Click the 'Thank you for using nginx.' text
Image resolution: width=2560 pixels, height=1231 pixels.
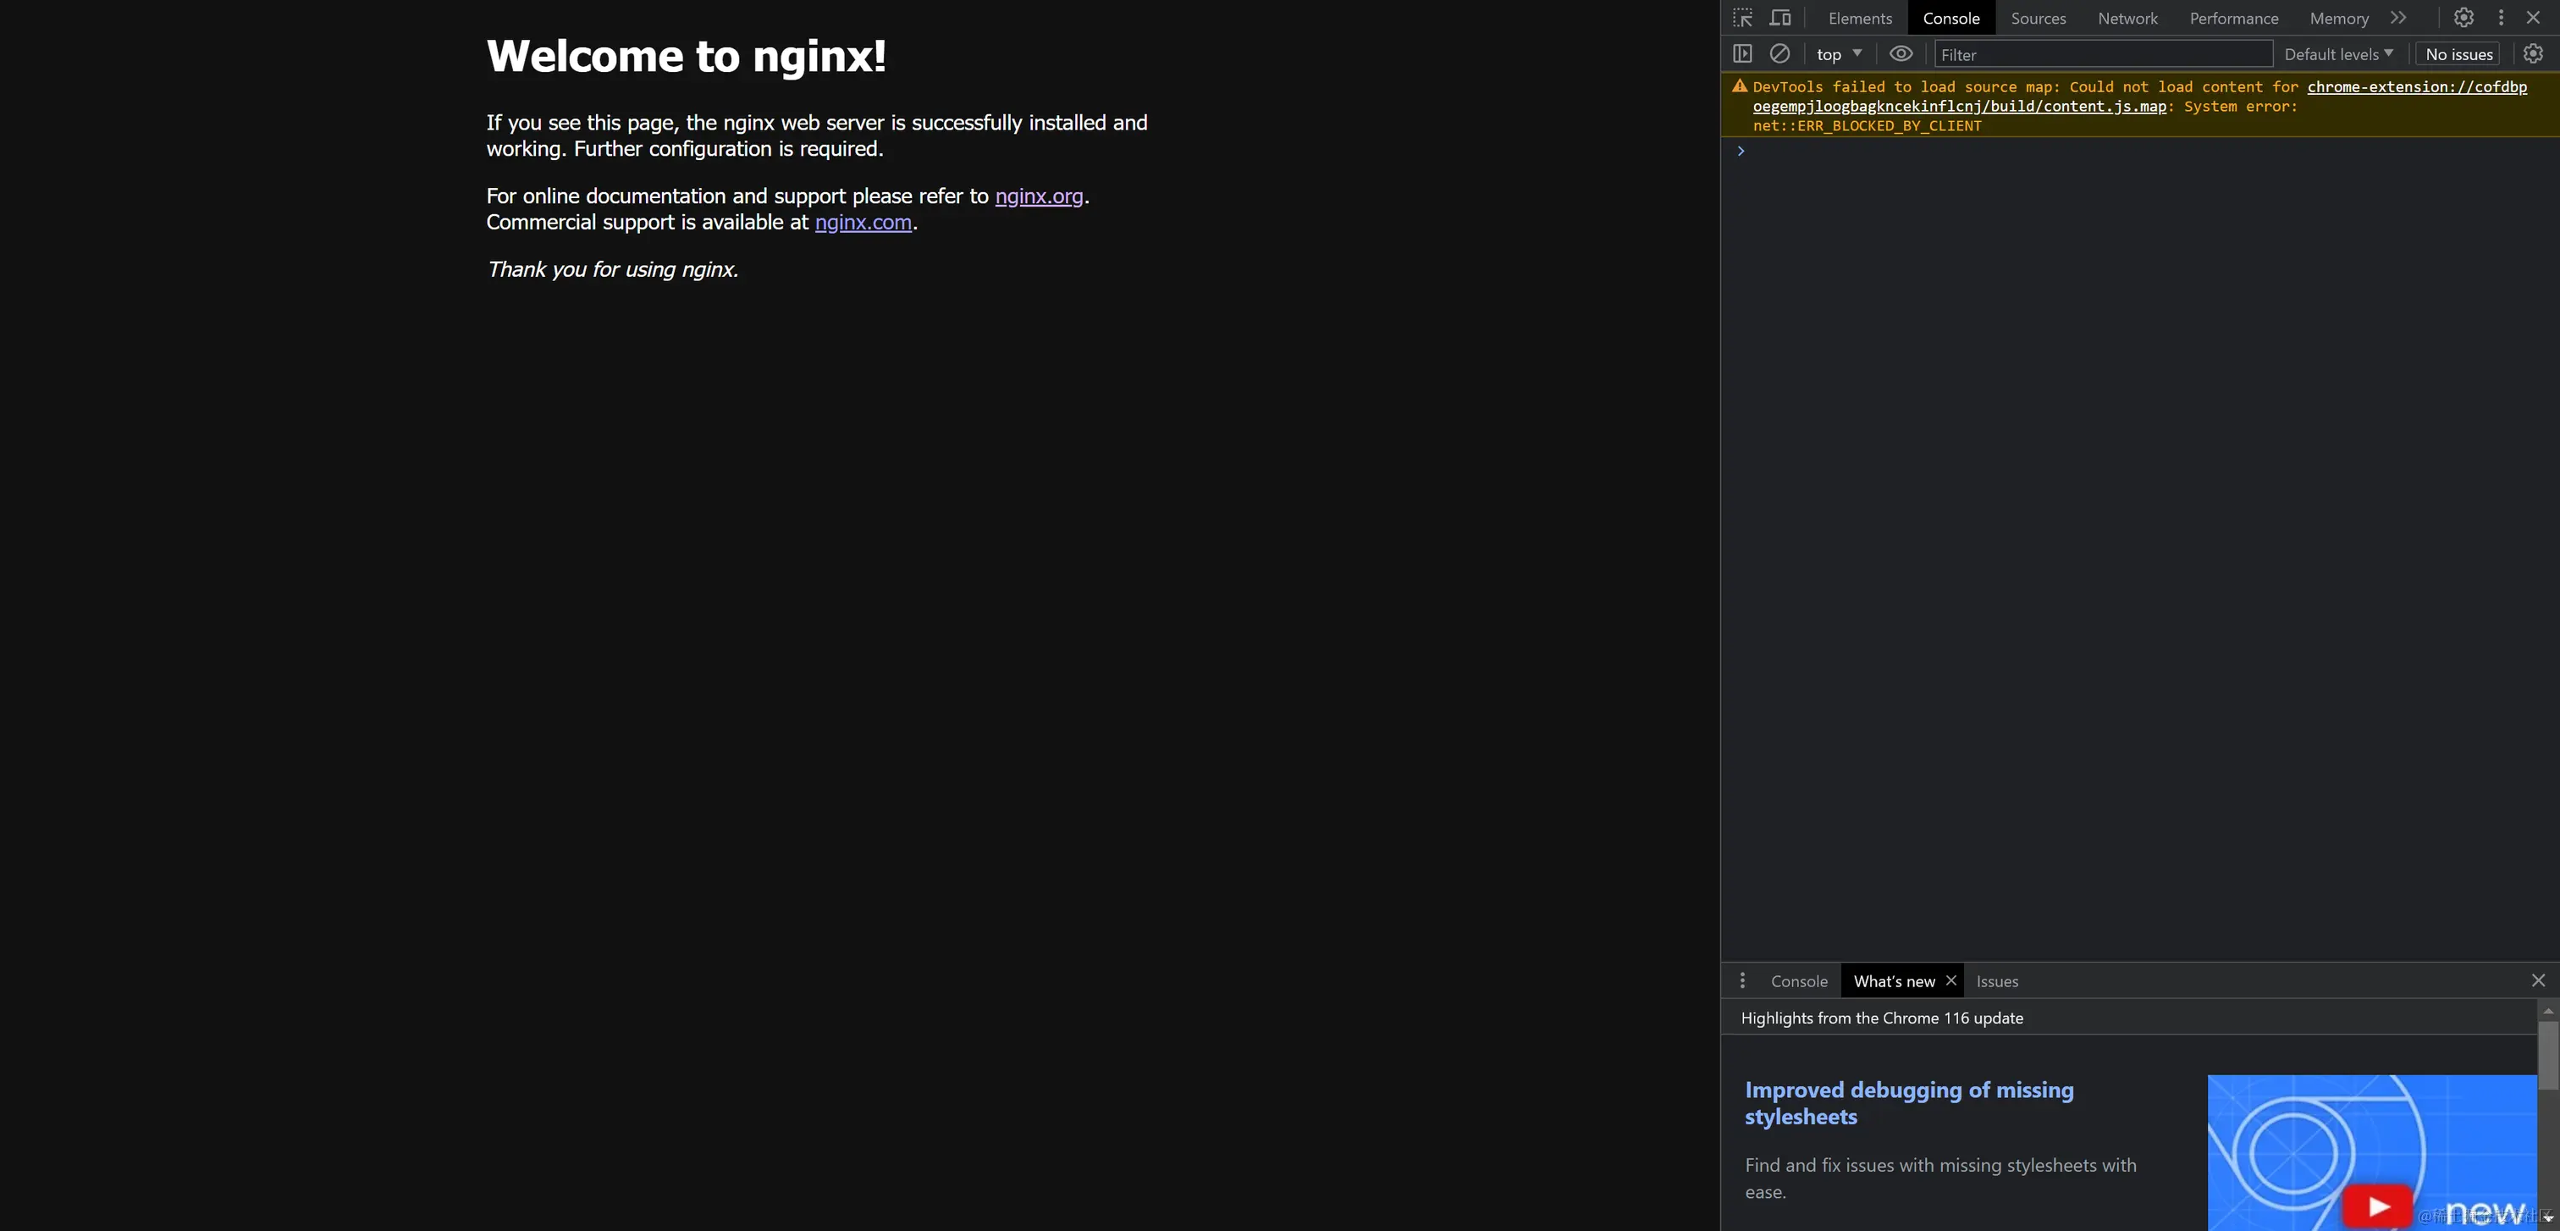coord(612,269)
